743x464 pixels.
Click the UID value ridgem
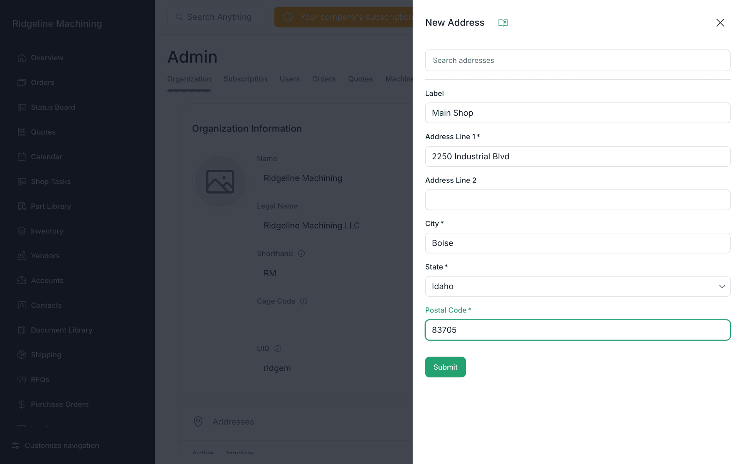click(x=277, y=368)
